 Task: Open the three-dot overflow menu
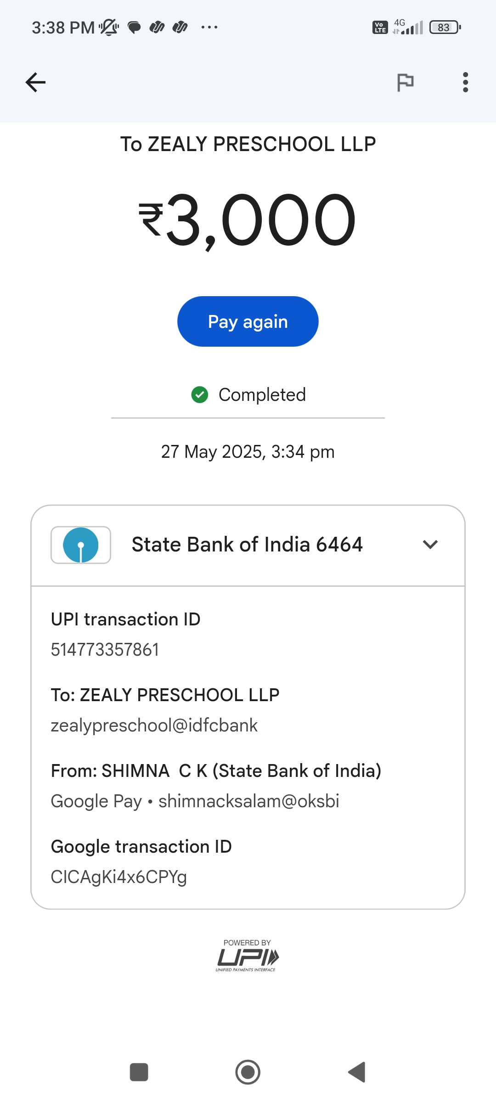[x=465, y=83]
